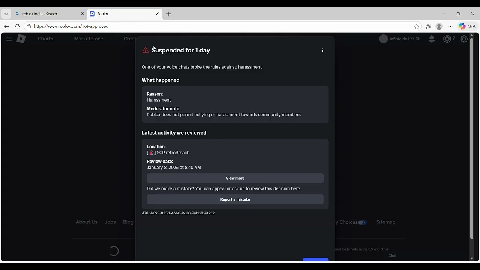The image size is (480, 270).
Task: Open browser Settings and more menu
Action: pos(450,26)
